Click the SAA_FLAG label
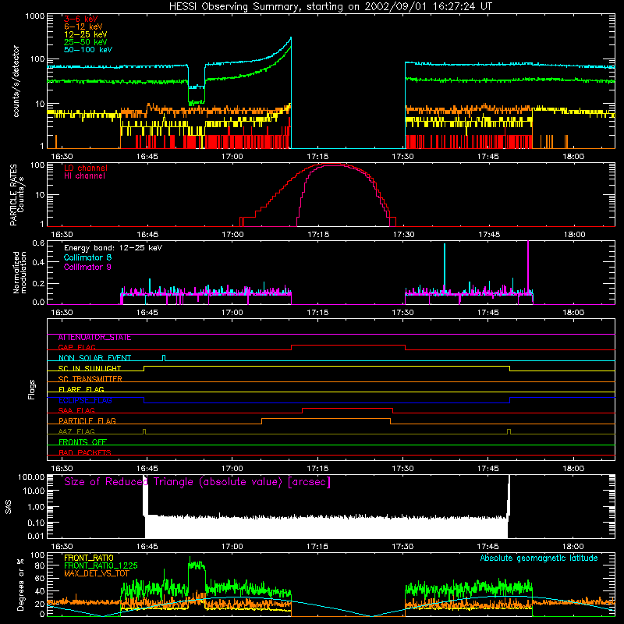 click(x=76, y=410)
